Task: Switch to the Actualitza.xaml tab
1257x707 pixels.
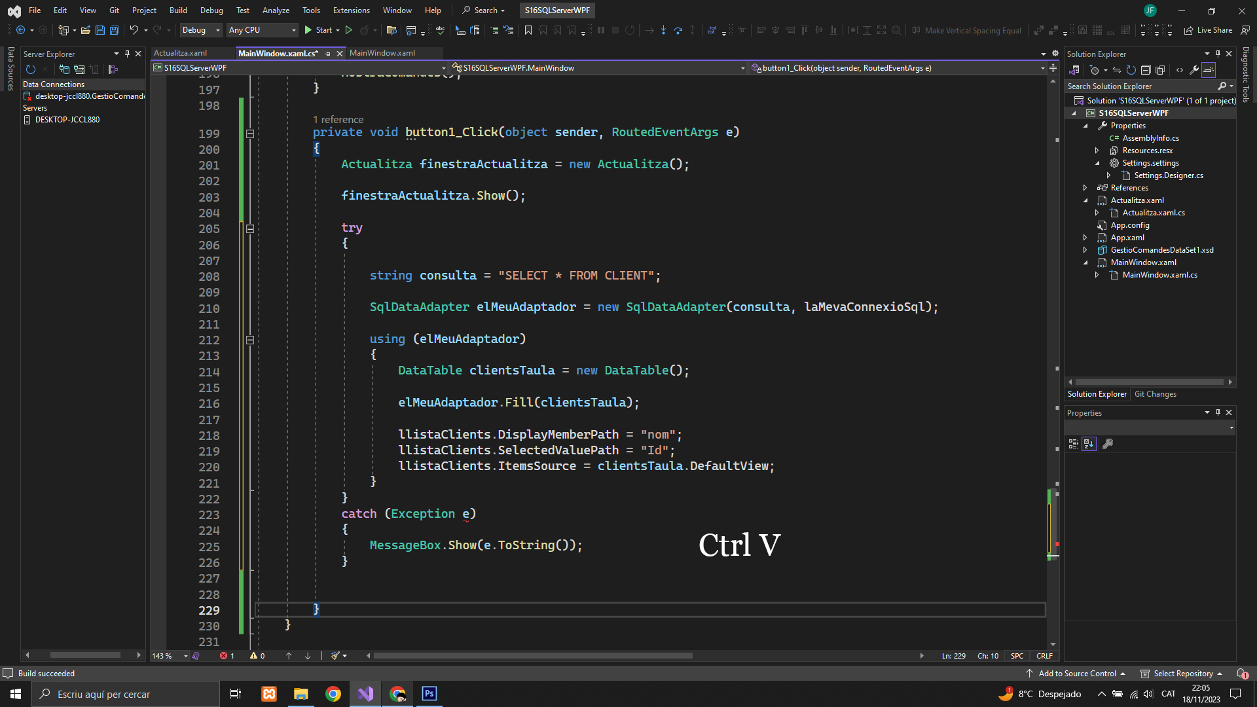Action: point(181,53)
